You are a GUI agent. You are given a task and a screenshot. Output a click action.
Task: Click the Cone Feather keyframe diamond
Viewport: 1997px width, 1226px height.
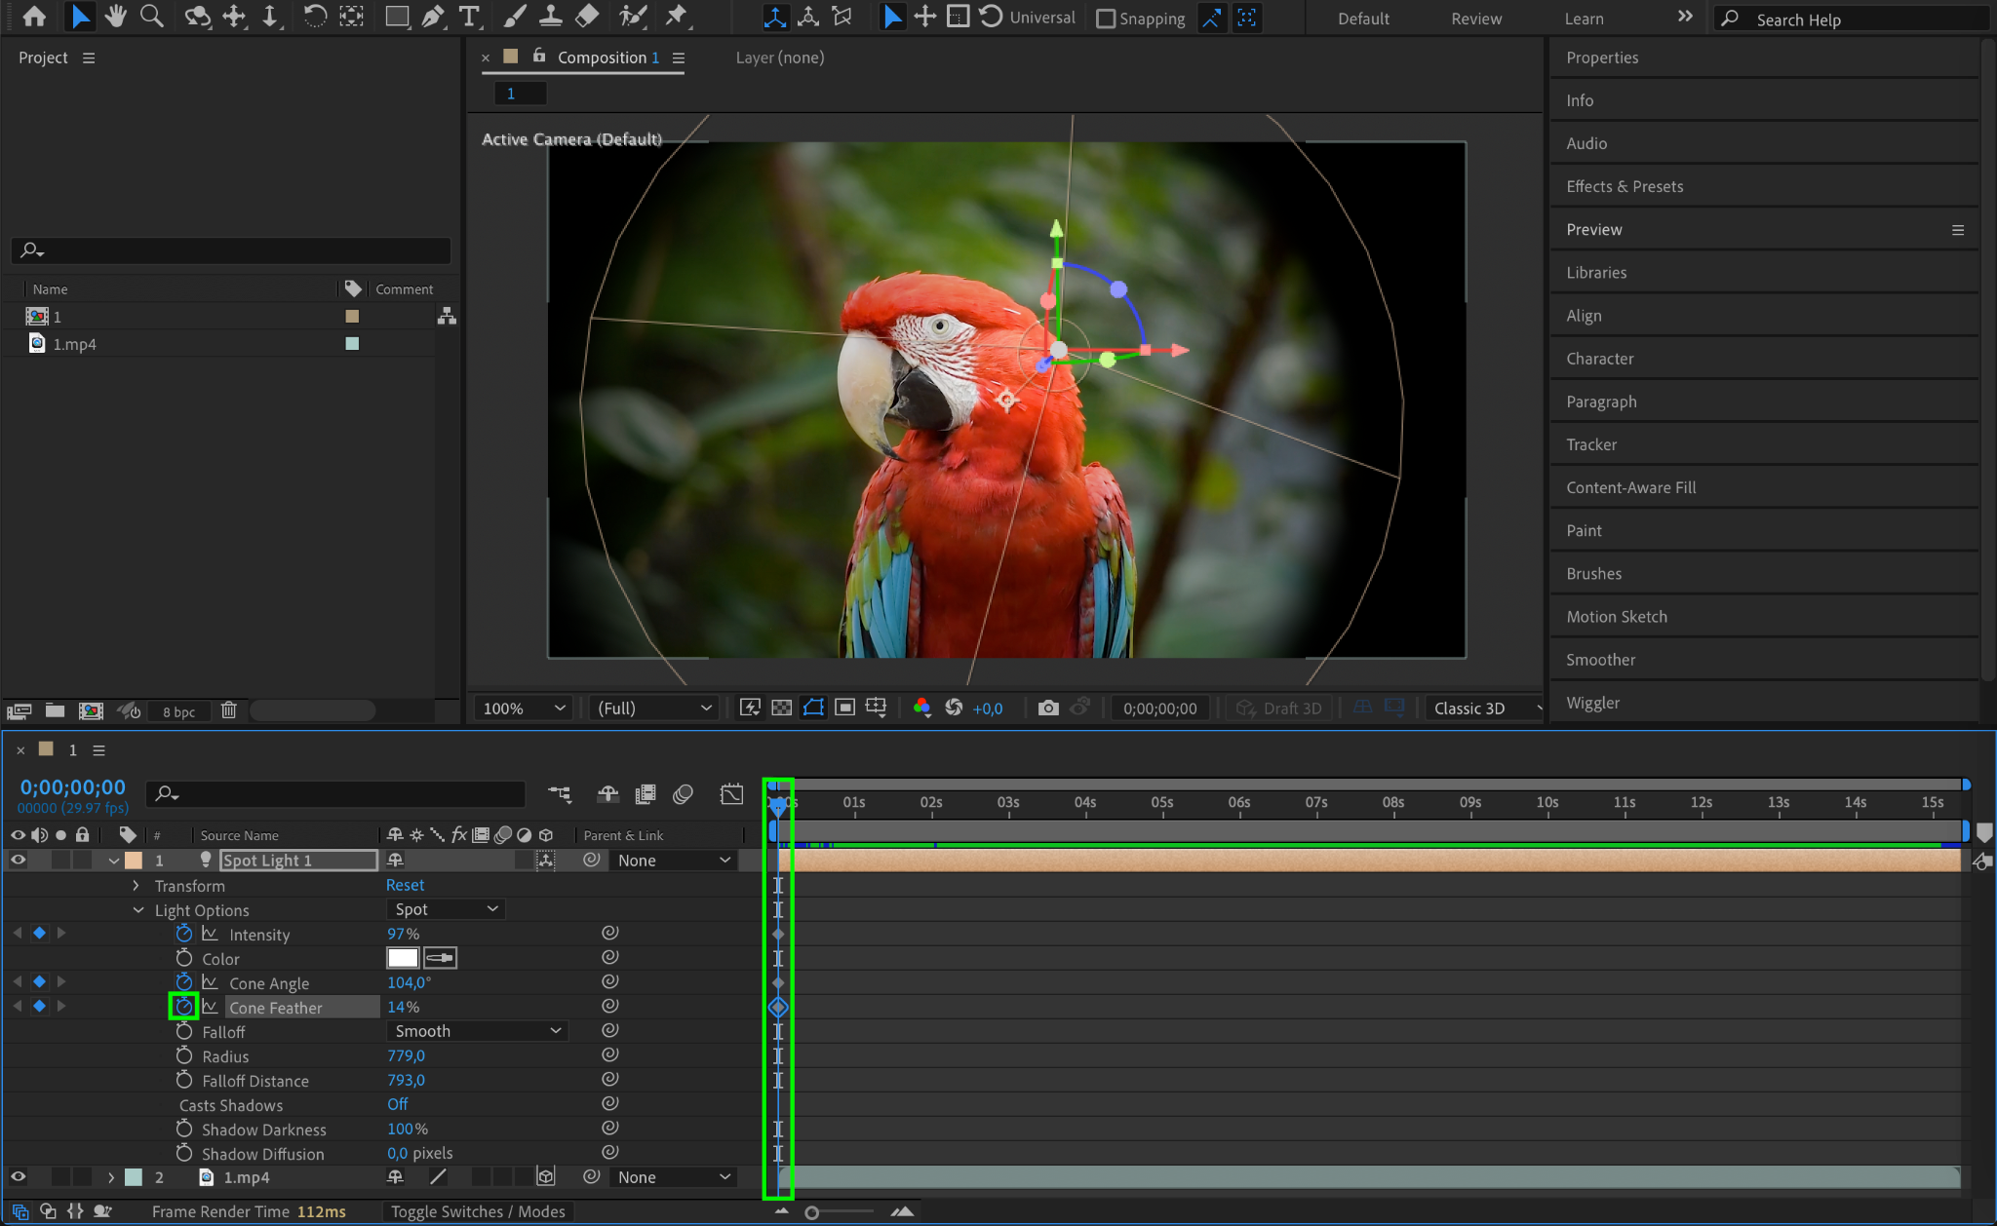[x=778, y=1007]
